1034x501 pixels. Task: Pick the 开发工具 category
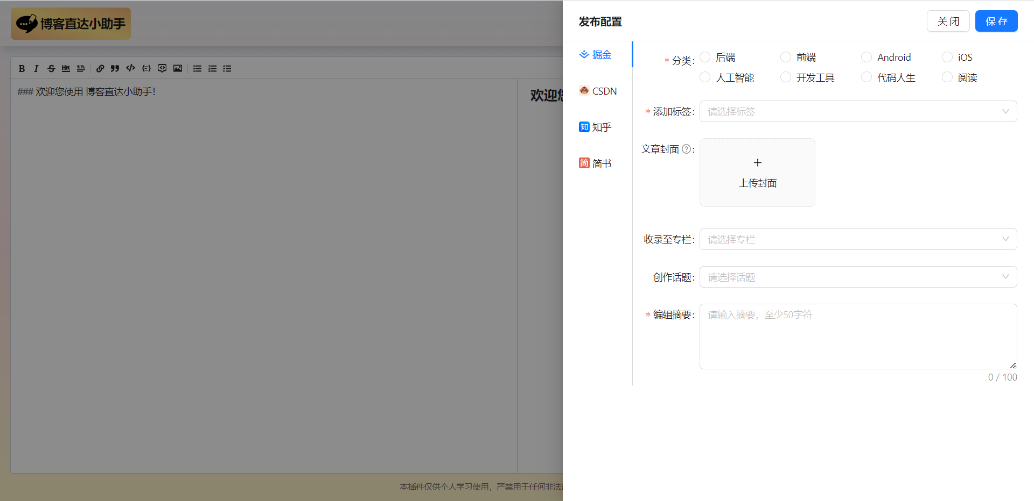coord(786,77)
